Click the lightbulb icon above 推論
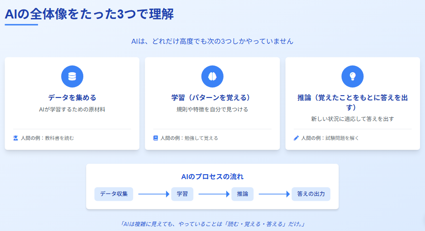This screenshot has width=425, height=231. tap(353, 77)
